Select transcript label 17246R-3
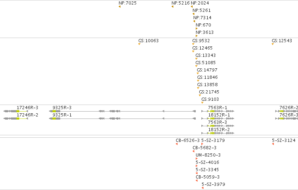Image resolution: width=298 pixels, height=190 pixels. pyautogui.click(x=27, y=108)
